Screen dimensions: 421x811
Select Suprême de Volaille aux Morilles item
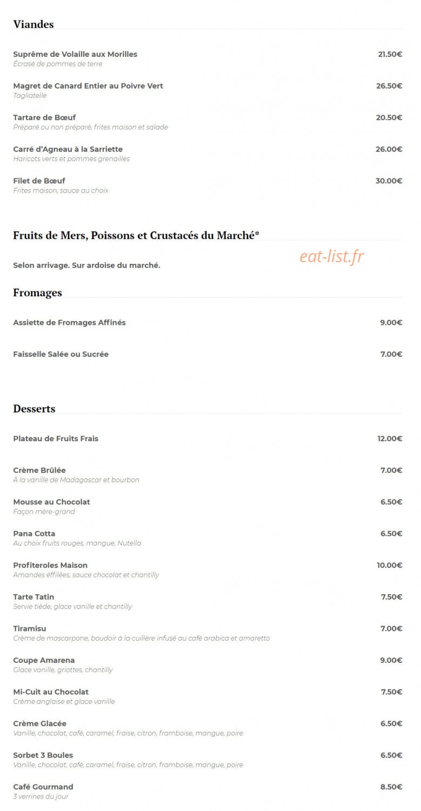pyautogui.click(x=75, y=54)
